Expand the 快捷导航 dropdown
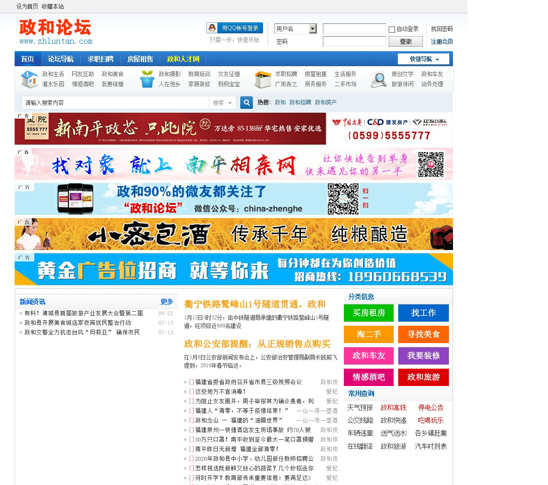 (424, 59)
